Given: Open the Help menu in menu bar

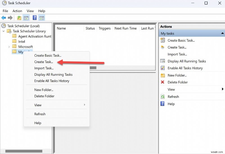Looking at the screenshot, I should click(42, 11).
